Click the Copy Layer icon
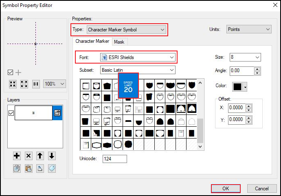The image size is (281, 196). 17,168
